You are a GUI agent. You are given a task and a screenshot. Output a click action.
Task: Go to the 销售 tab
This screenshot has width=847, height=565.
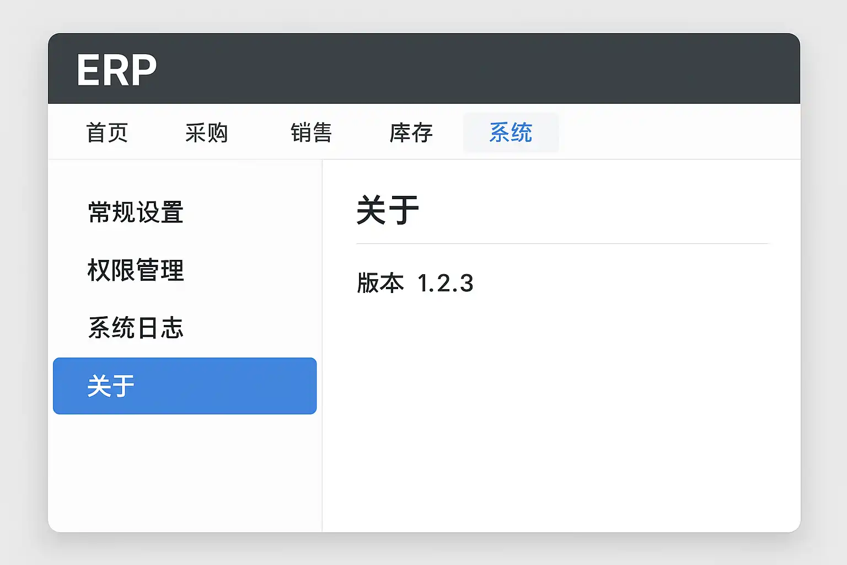311,133
